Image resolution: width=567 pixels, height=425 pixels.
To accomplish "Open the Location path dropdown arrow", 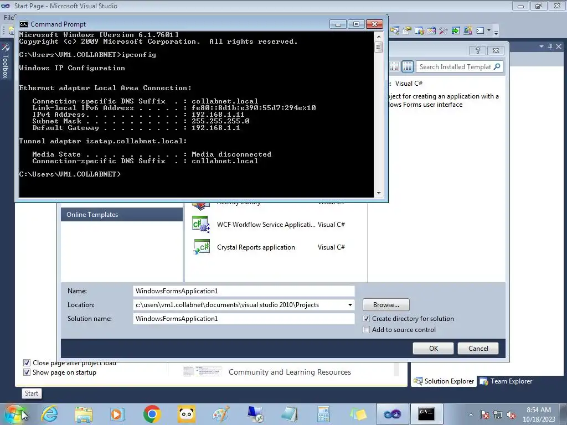I will (x=350, y=305).
